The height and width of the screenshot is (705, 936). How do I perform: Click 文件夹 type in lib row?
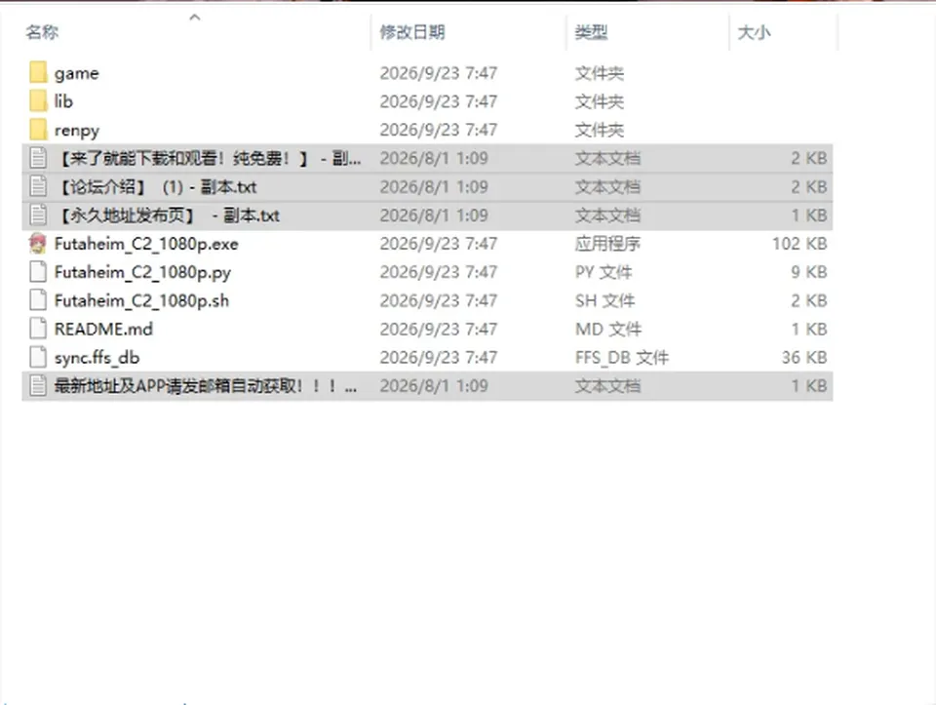tap(600, 101)
